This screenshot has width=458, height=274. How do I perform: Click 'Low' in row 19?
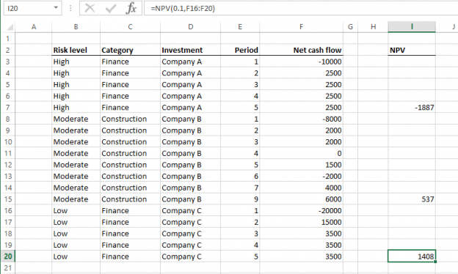coord(60,245)
